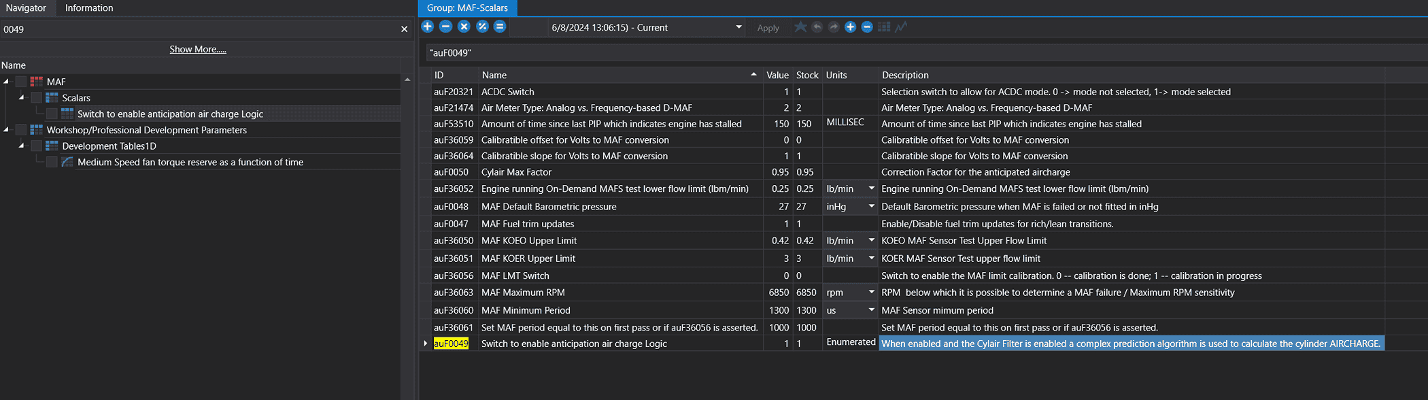The height and width of the screenshot is (400, 1428).
Task: Expand the row arrow beside auF0049
Action: point(426,344)
